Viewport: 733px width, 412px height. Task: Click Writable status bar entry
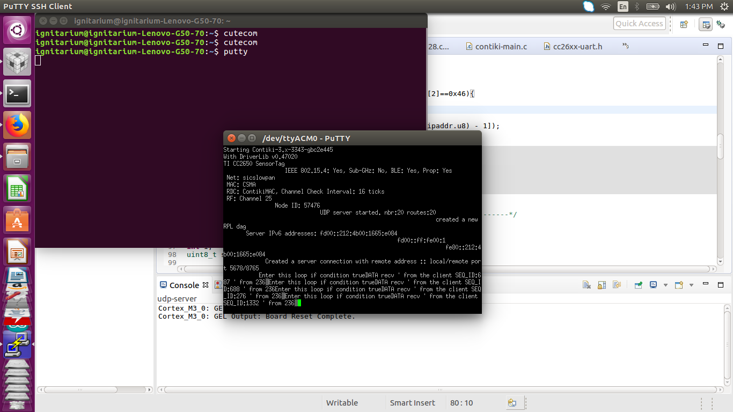pos(342,403)
